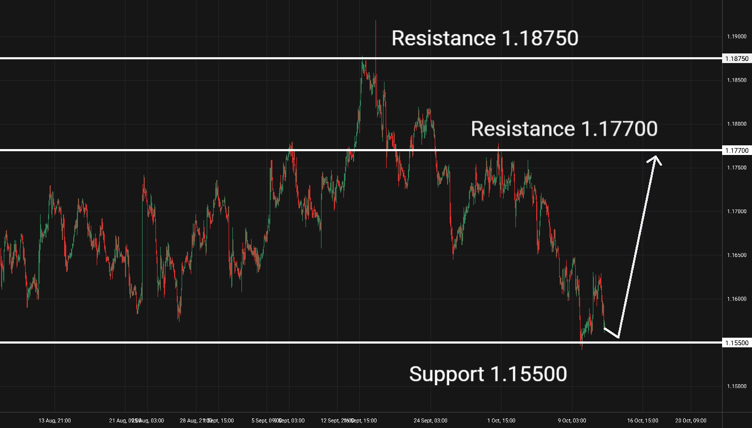Click the 1 Oct, 15:00 time label

pos(500,421)
